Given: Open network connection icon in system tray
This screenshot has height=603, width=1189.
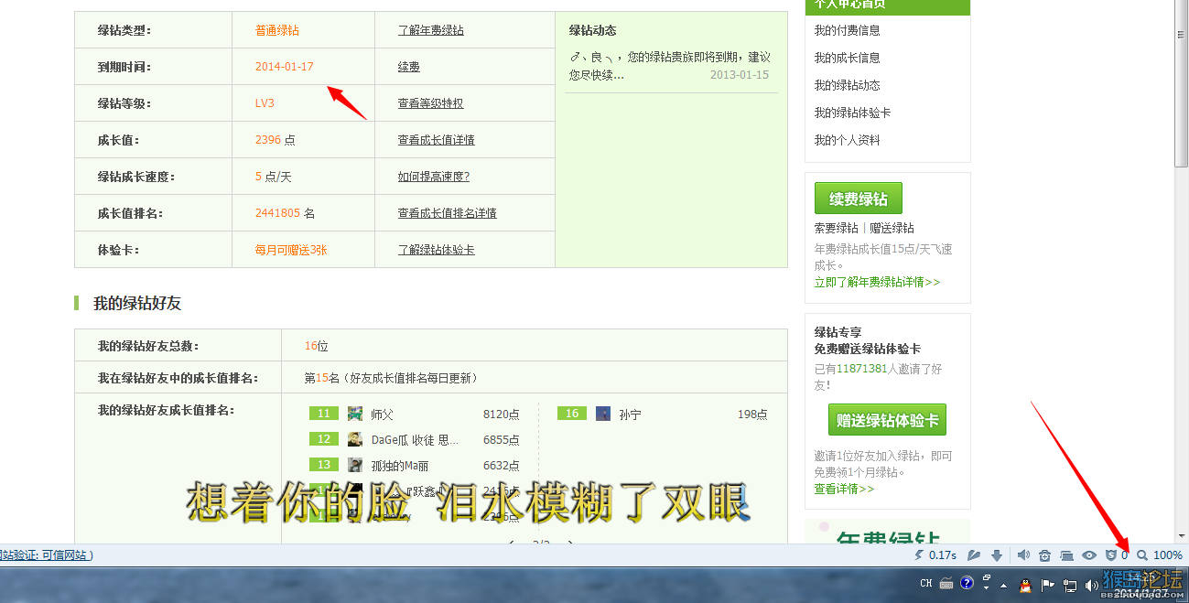Looking at the screenshot, I should pos(1070,585).
